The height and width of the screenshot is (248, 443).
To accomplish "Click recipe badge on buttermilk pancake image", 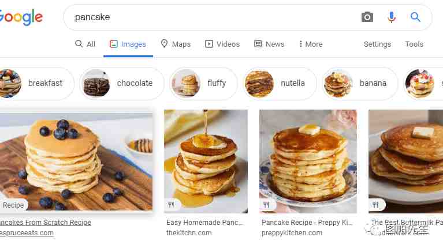I will (375, 205).
